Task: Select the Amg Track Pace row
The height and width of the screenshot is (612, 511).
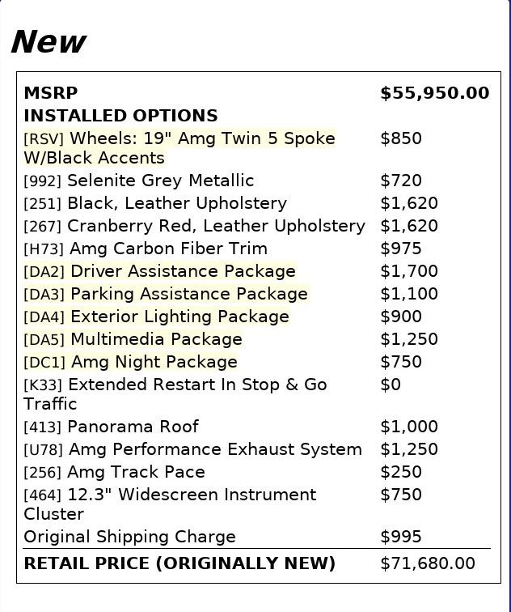Action: (x=257, y=472)
